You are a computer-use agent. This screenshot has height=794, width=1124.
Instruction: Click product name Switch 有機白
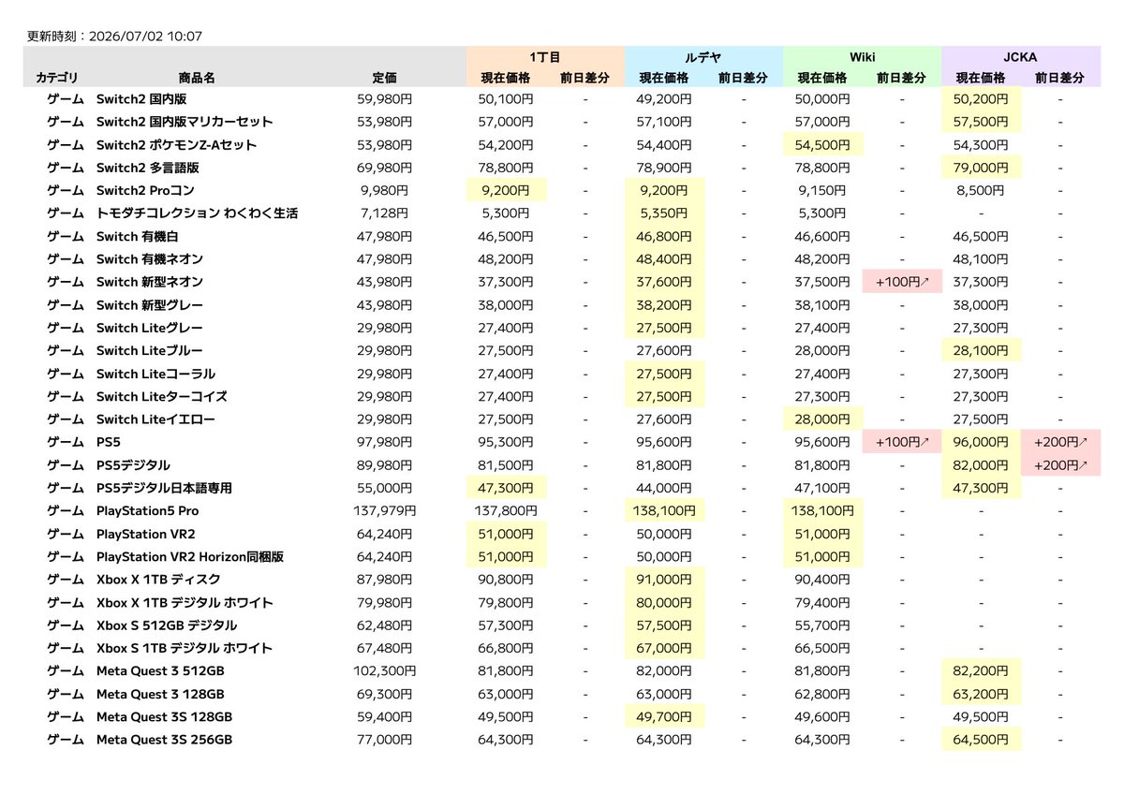tap(137, 236)
